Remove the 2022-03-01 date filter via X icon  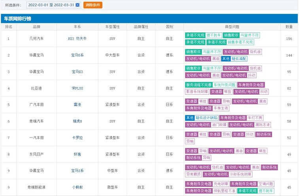[x=78, y=5]
